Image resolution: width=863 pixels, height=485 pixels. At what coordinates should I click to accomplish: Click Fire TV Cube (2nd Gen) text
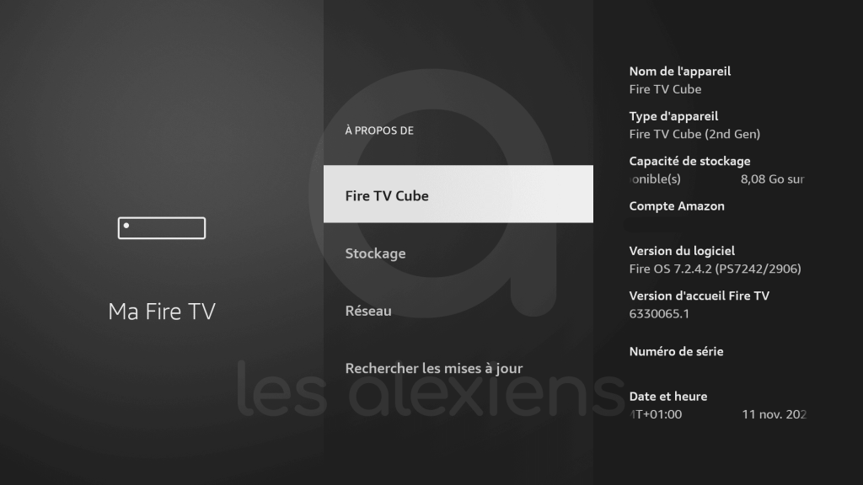coord(694,134)
